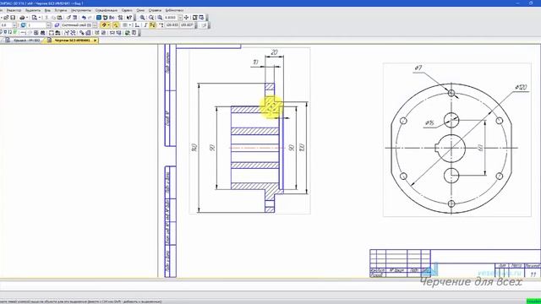This screenshot has width=541, height=304.
Task: Toggle the highlighted disable snaps button
Action: (116, 25)
